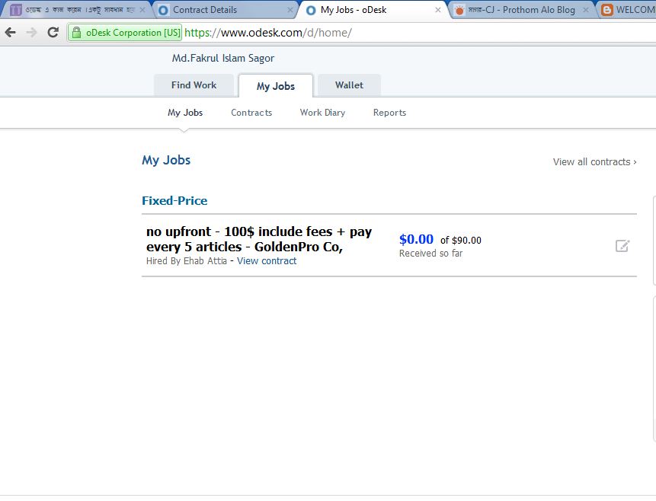The image size is (656, 501).
Task: Click the View all contracts link
Action: [594, 162]
